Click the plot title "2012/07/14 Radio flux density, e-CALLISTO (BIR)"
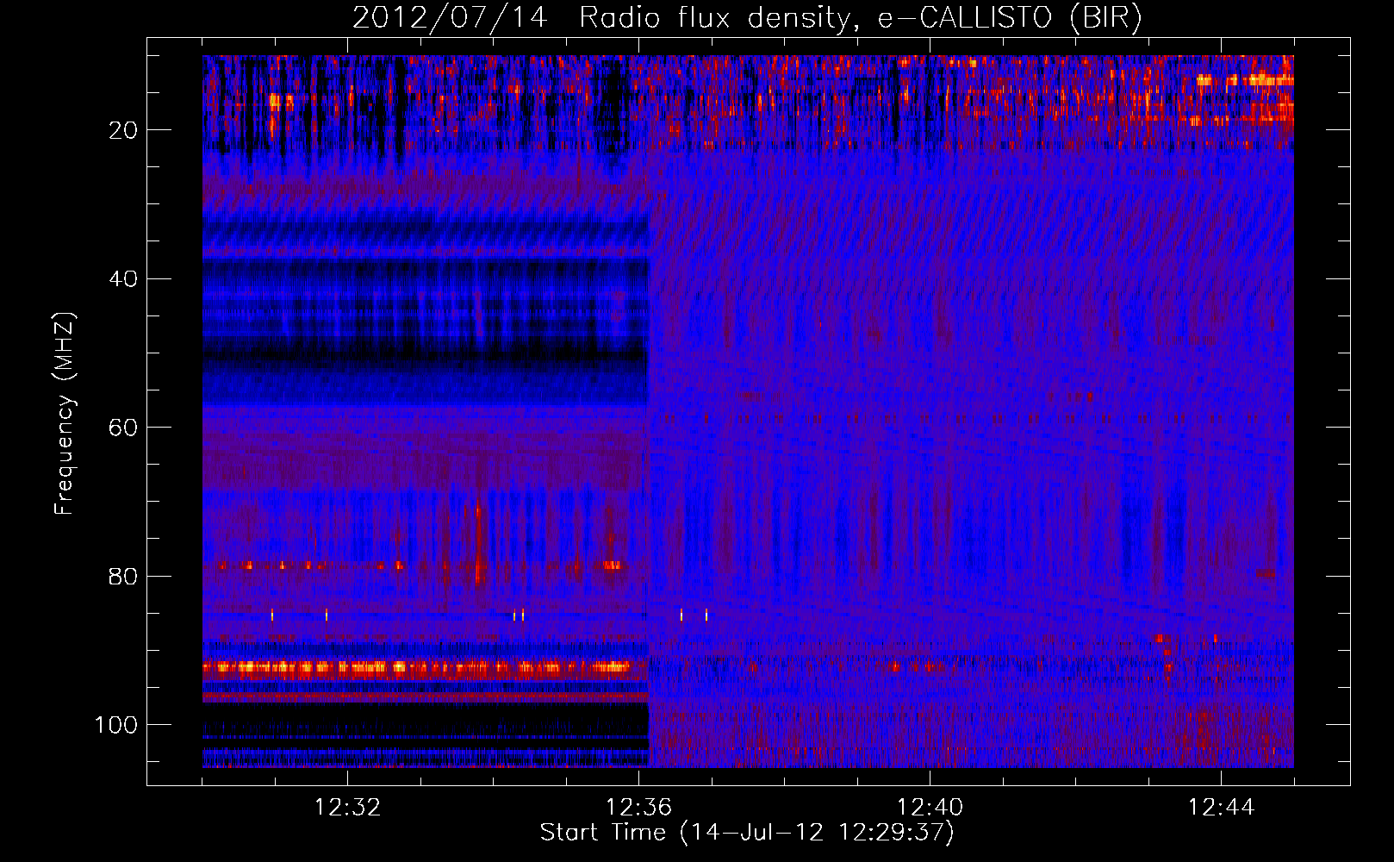1394x862 pixels. (747, 18)
